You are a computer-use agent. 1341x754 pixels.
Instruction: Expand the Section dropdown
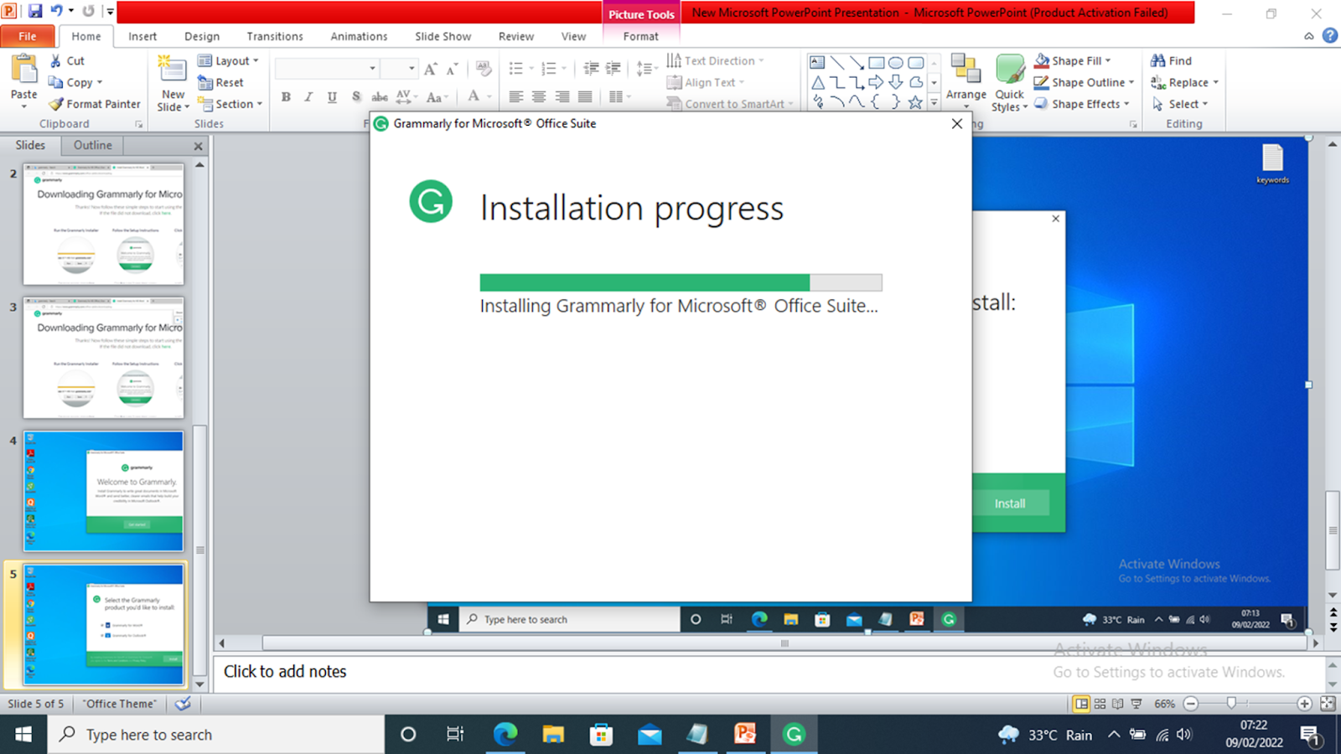[230, 104]
